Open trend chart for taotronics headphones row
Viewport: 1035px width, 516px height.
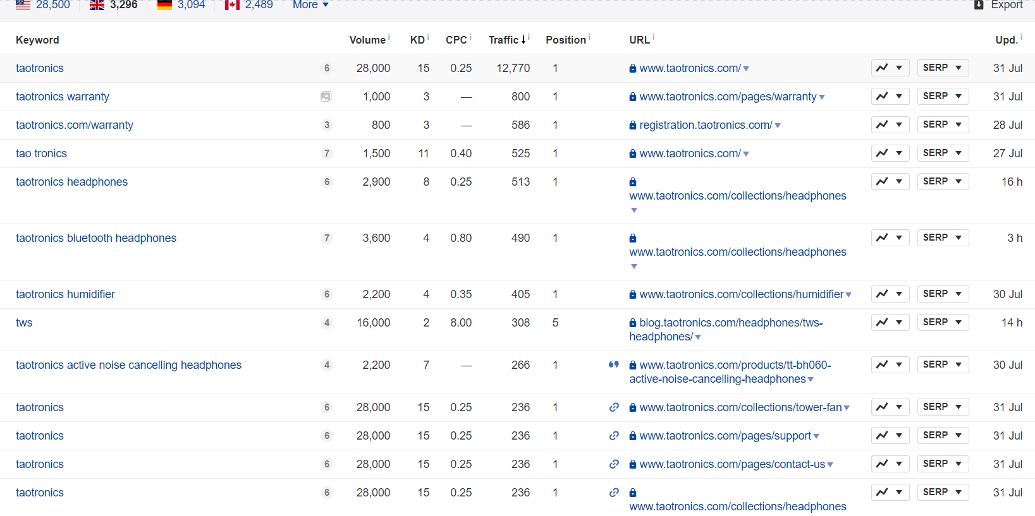pyautogui.click(x=890, y=181)
